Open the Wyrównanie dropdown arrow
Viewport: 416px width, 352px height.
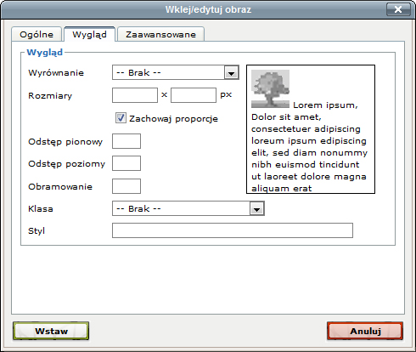coord(231,73)
